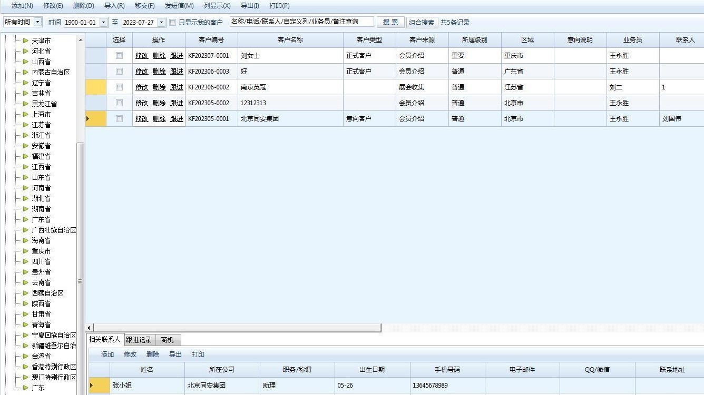The width and height of the screenshot is (704, 395).
Task: Open the 修改(E) menu
Action: point(53,6)
